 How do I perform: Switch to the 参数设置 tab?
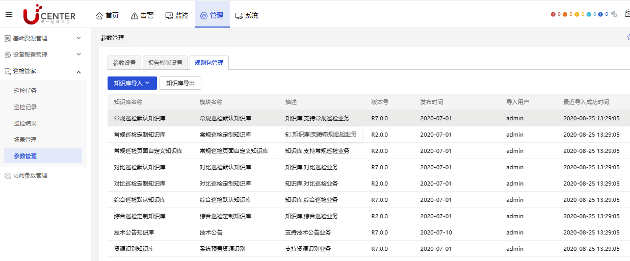(124, 63)
